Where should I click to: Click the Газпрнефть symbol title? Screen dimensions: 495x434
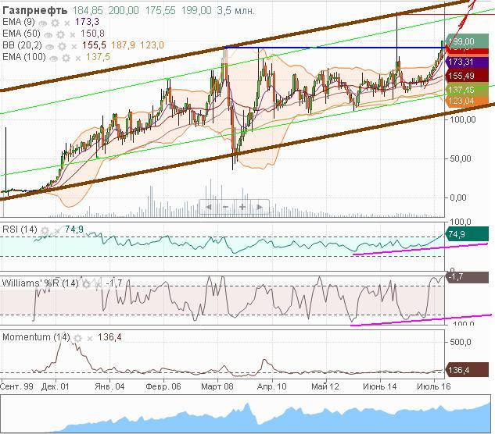point(35,10)
